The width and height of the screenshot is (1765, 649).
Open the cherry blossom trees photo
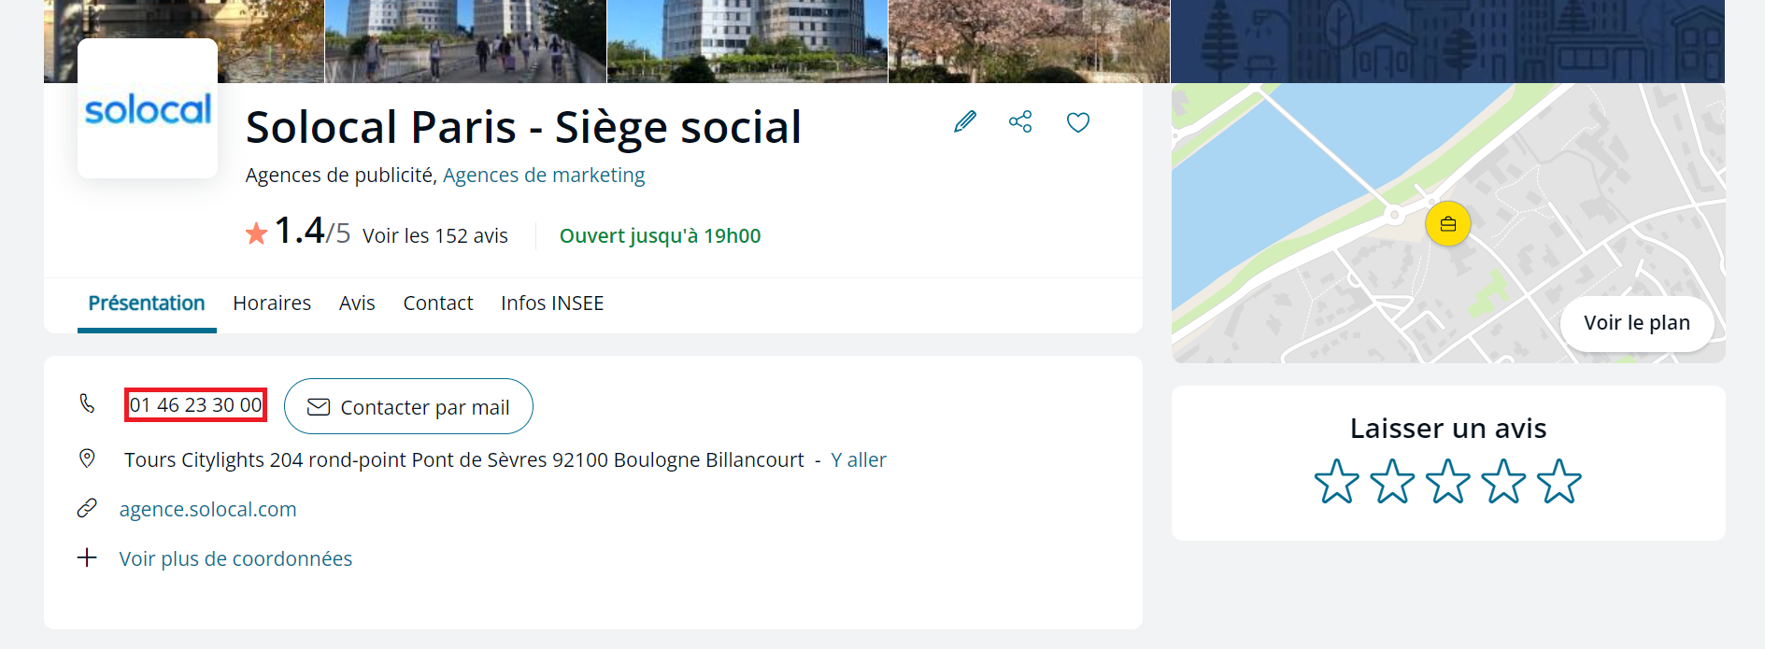(x=1029, y=41)
